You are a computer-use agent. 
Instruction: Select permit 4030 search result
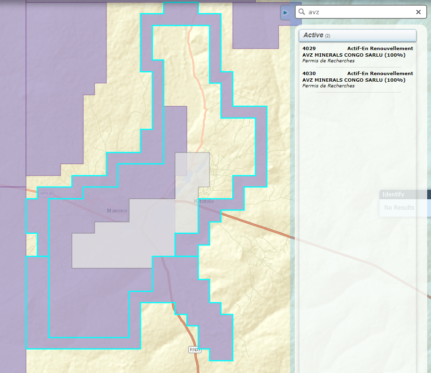[x=357, y=80]
